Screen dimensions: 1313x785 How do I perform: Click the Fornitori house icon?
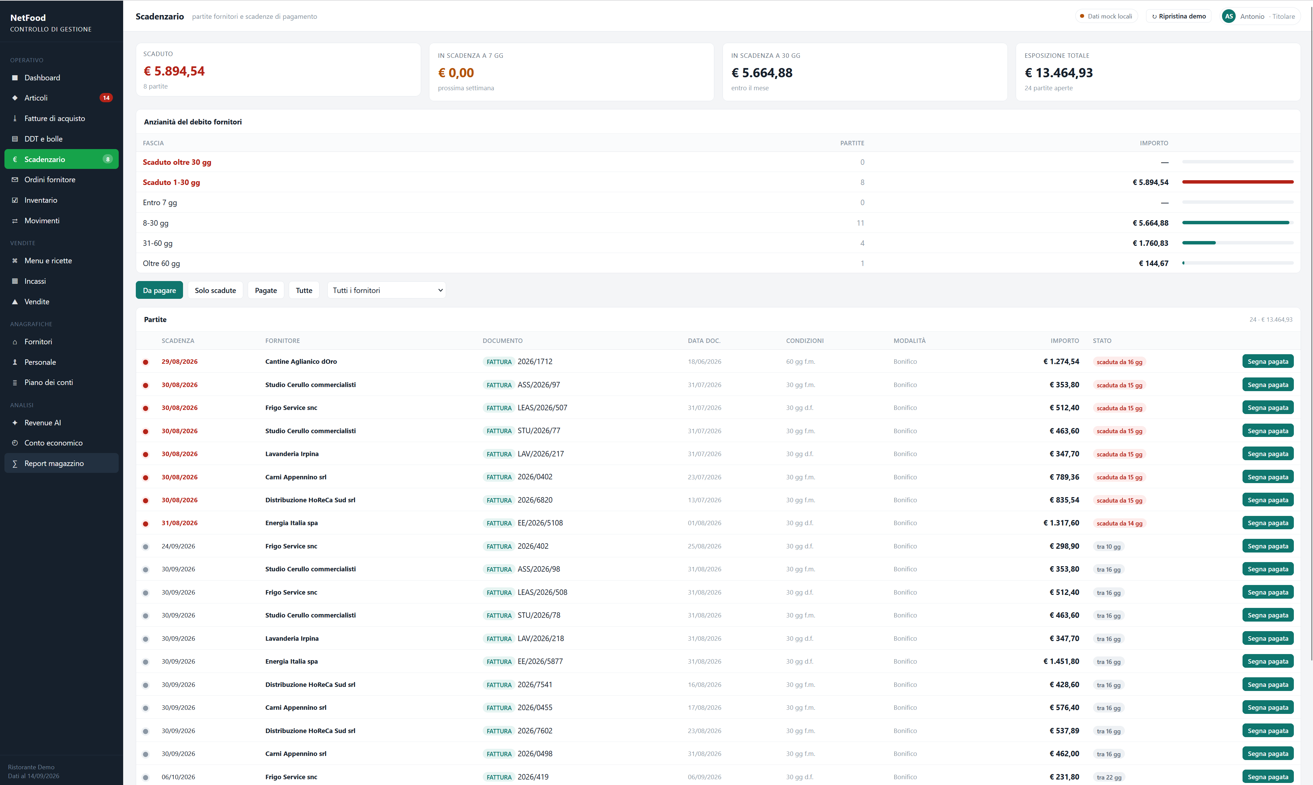(x=15, y=342)
